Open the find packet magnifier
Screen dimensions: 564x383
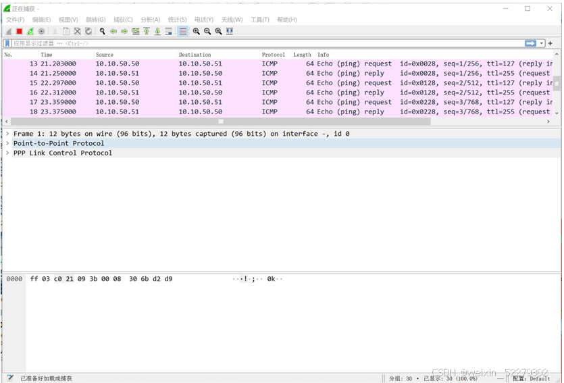tap(103, 31)
